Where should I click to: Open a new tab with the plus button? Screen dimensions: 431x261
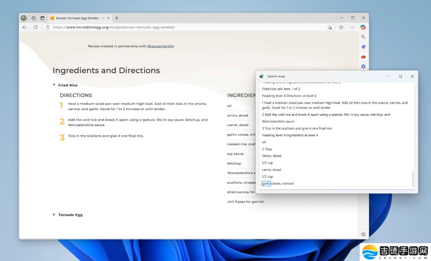[117, 18]
